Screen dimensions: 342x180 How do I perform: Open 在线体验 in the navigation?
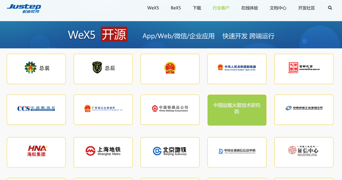point(250,8)
